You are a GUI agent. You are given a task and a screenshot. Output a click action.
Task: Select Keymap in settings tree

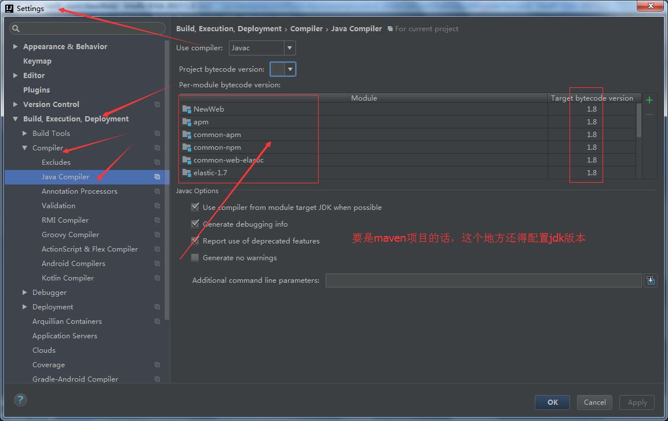coord(37,61)
